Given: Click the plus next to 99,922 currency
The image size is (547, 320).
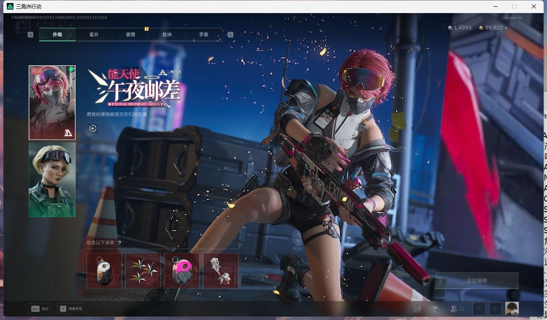Looking at the screenshot, I should coord(506,28).
